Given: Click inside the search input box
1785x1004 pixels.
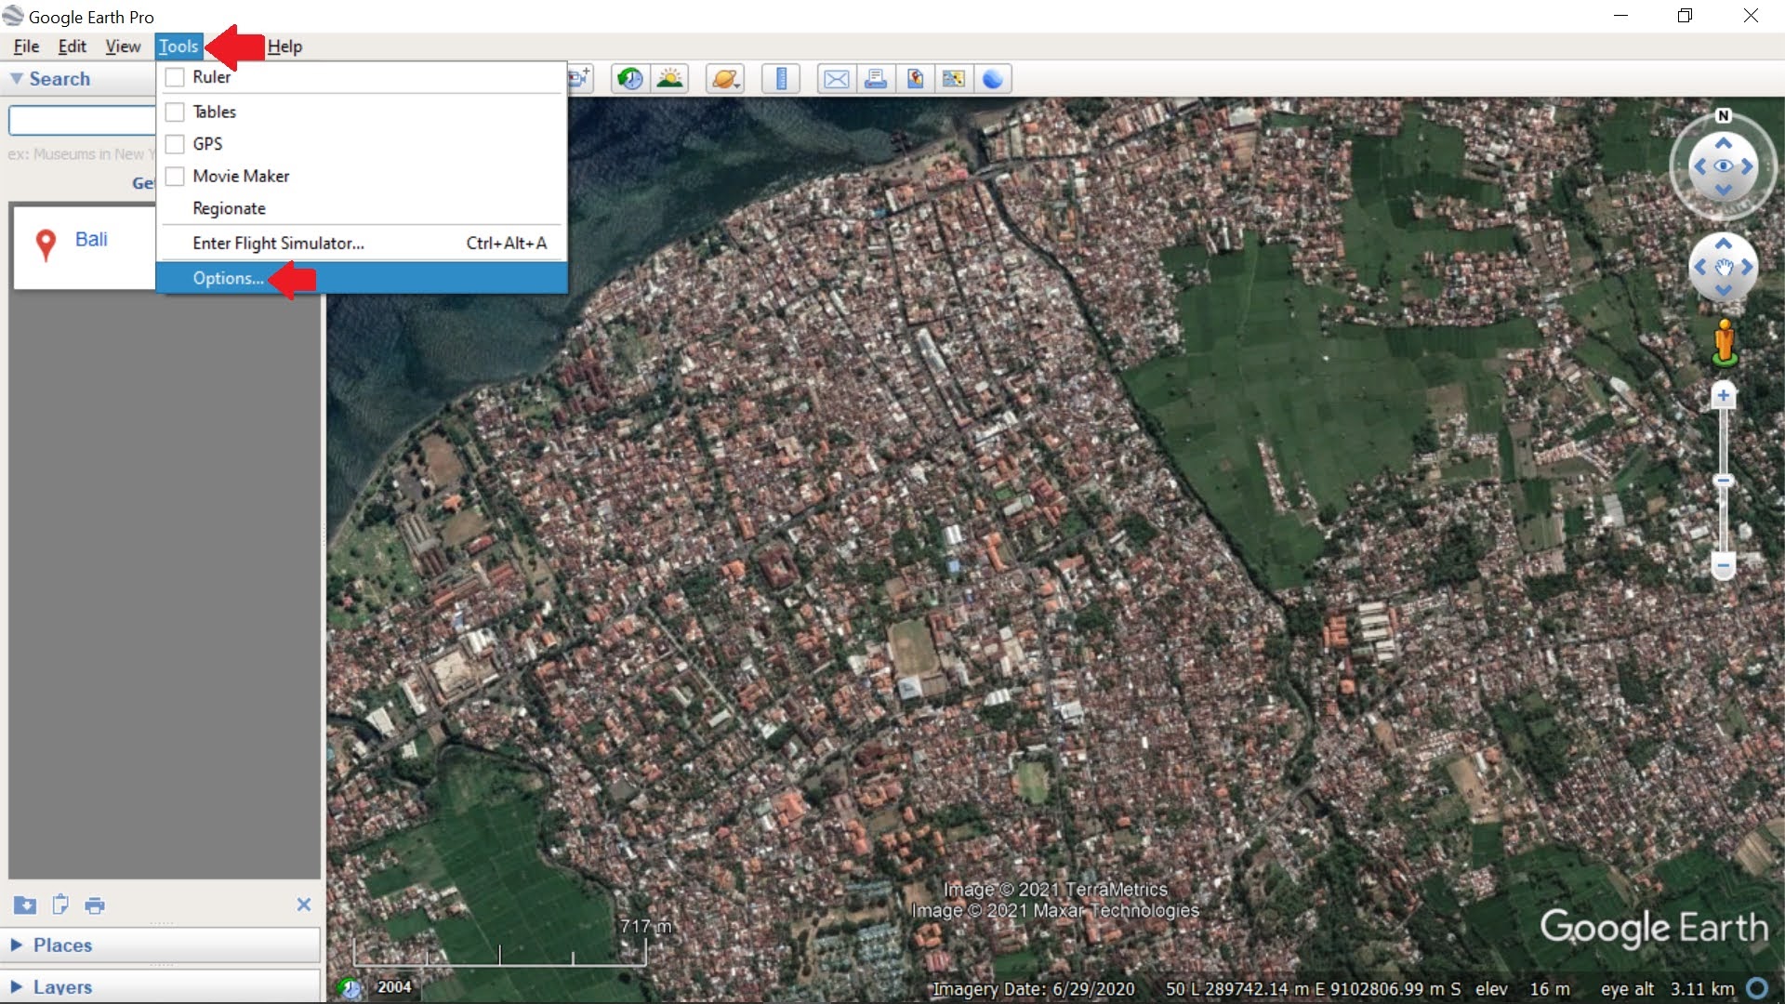Looking at the screenshot, I should [x=81, y=120].
